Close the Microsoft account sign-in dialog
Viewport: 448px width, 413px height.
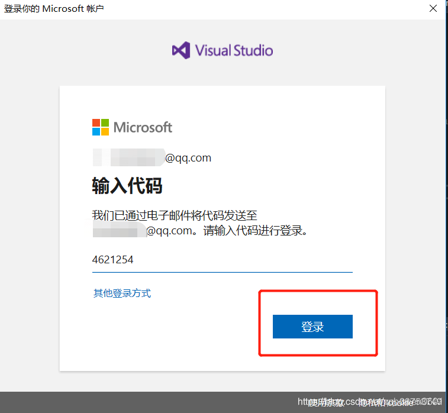click(433, 8)
